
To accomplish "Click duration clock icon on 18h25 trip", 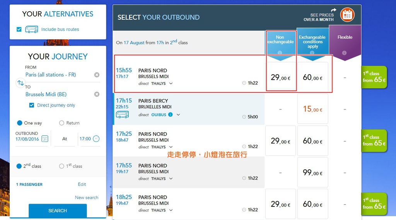I will coord(244,210).
